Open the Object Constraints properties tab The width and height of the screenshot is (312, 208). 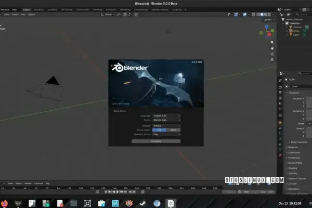280,144
